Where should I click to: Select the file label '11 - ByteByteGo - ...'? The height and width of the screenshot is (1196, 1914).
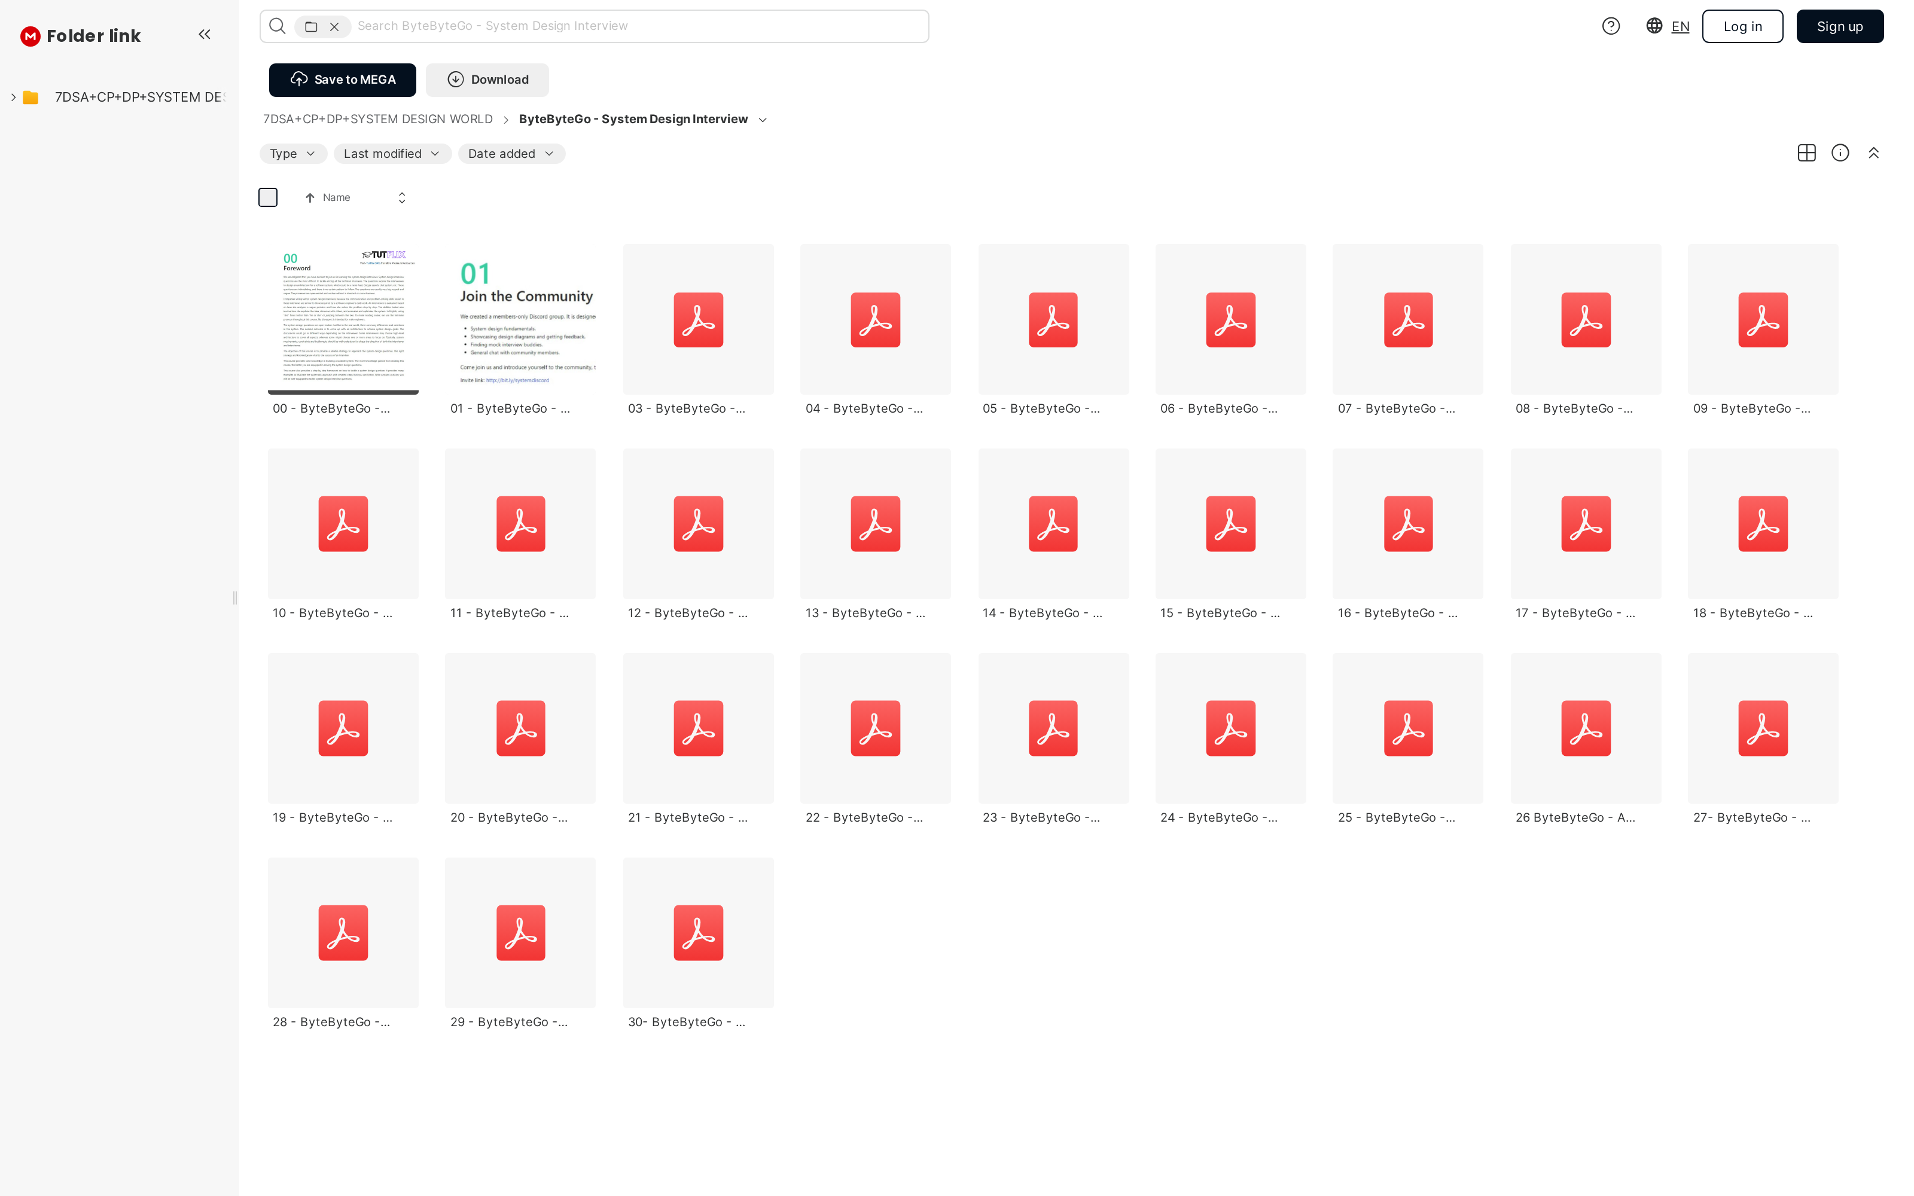click(510, 613)
